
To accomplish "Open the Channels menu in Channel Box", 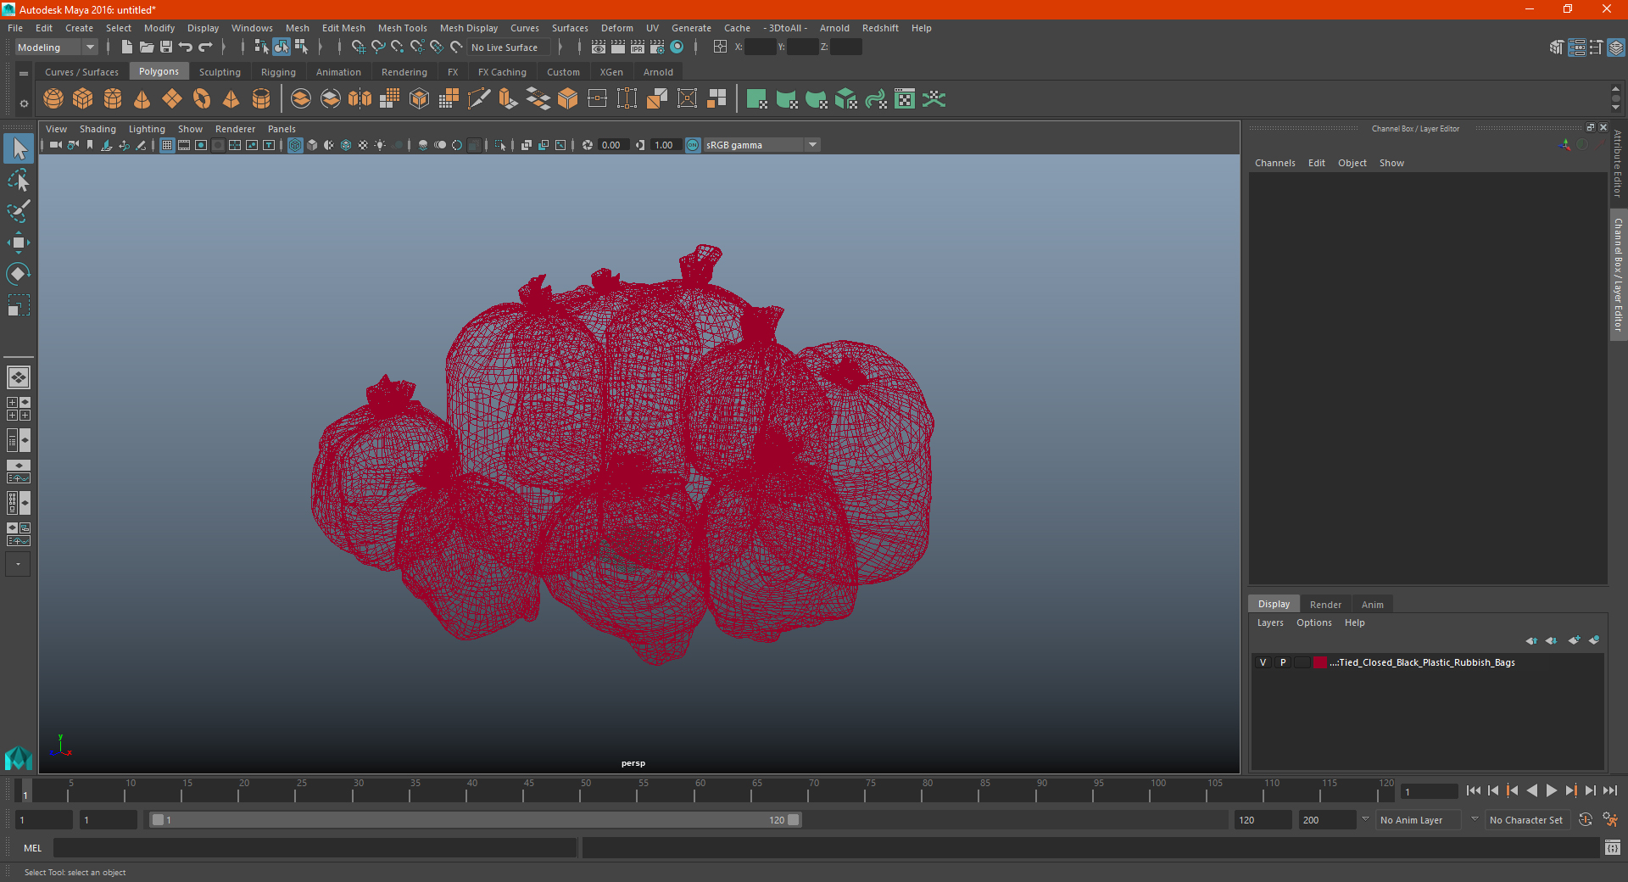I will [x=1274, y=163].
